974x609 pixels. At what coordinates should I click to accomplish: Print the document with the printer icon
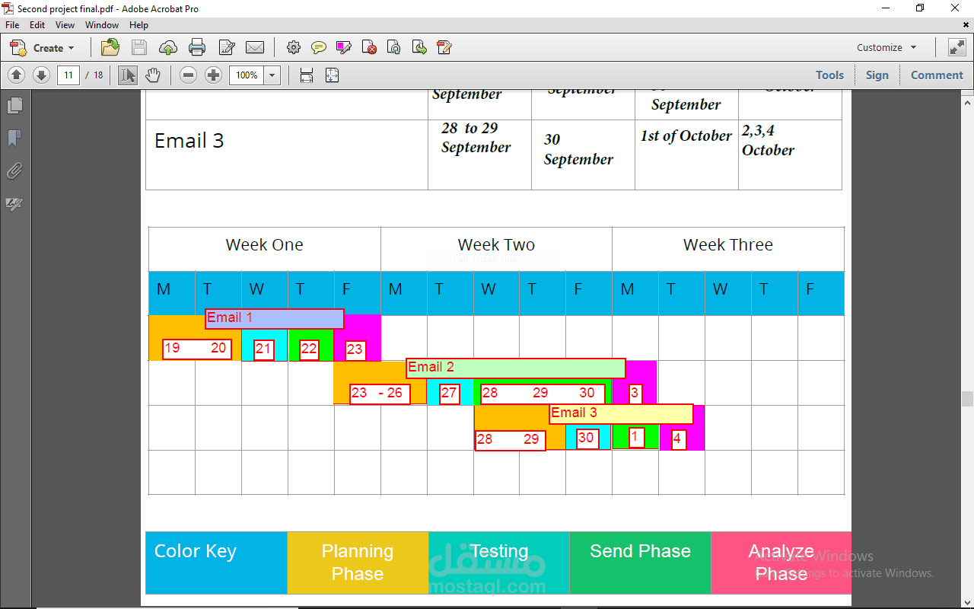pos(197,47)
